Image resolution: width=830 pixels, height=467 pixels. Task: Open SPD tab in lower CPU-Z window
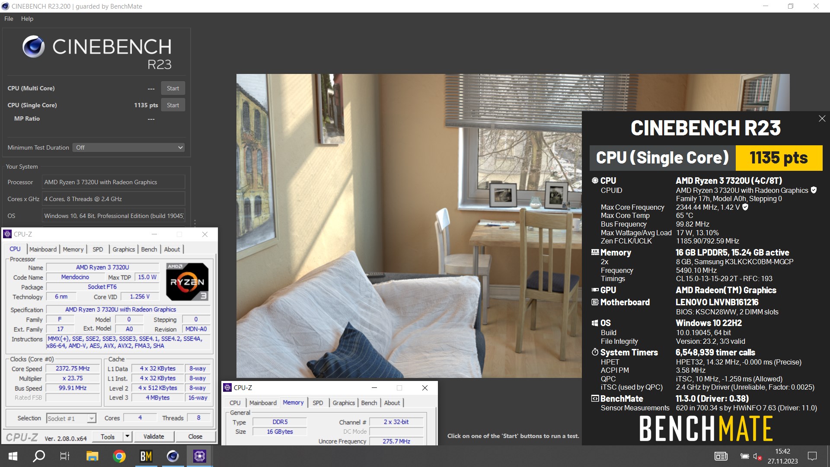click(318, 403)
